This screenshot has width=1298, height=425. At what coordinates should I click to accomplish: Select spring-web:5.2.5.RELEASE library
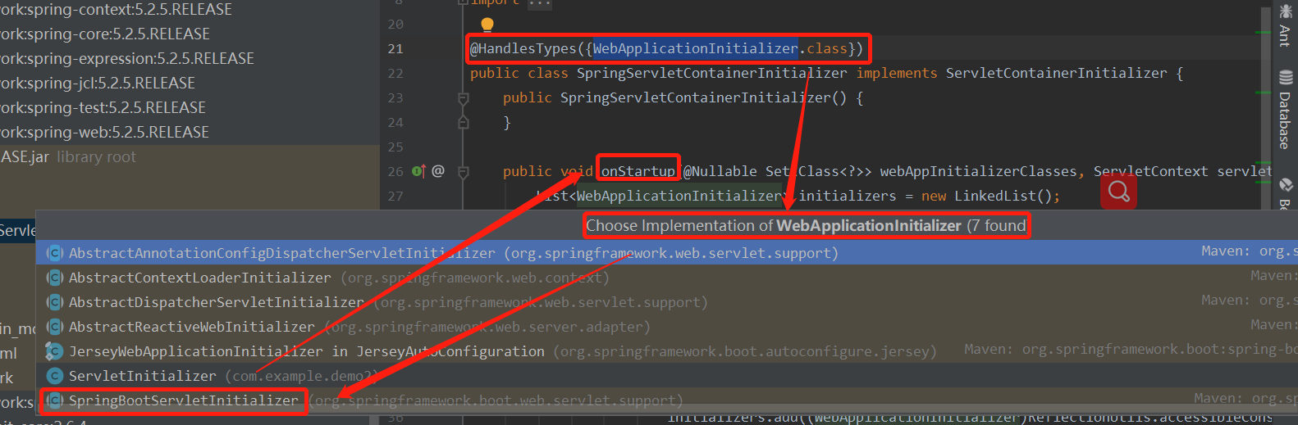104,133
